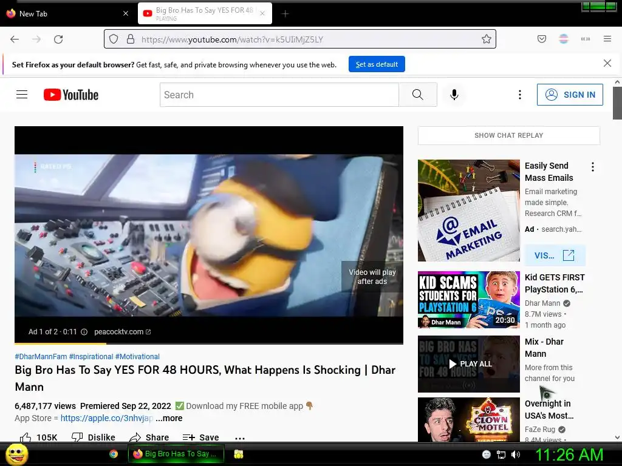Screen dimensions: 622x466
Task: Dismiss the default browser notification bar
Action: pyautogui.click(x=607, y=63)
